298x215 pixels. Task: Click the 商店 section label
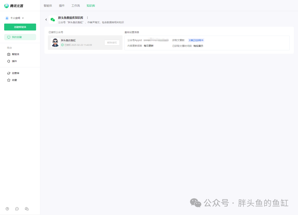point(9,48)
